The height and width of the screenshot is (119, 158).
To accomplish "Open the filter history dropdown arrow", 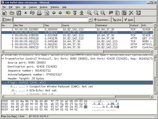I will tap(90, 20).
